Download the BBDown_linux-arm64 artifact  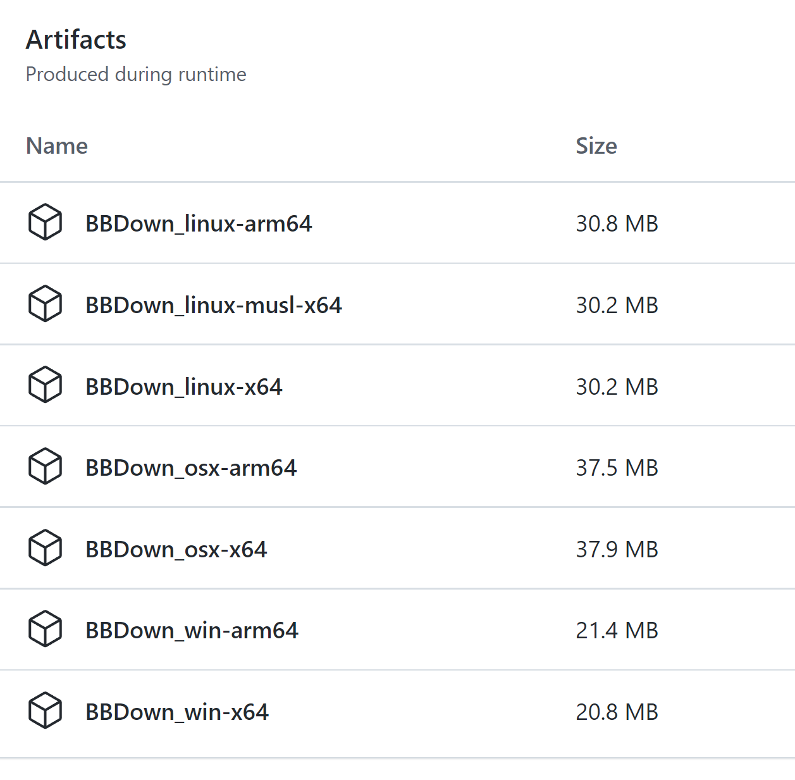click(199, 223)
